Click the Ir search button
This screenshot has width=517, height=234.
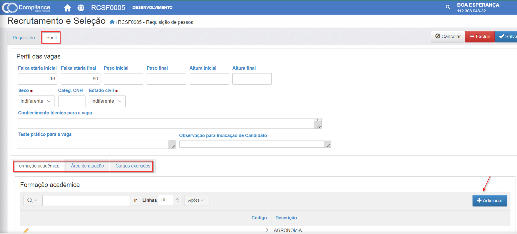point(135,200)
